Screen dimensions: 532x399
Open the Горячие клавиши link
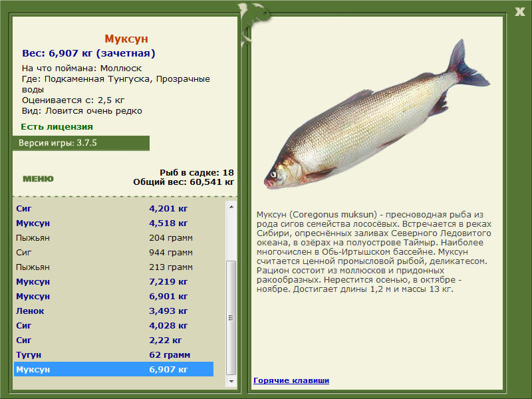[291, 380]
